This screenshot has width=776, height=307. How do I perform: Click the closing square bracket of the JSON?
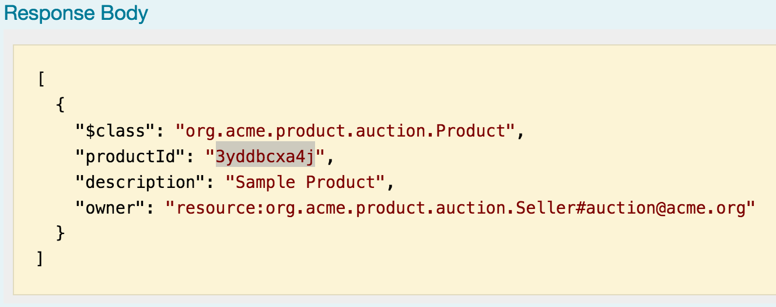(41, 259)
